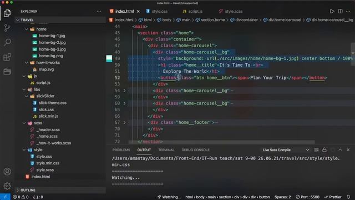Open script.js in the explorer tree
Image resolution: width=355 pixels, height=200 pixels.
(x=43, y=83)
